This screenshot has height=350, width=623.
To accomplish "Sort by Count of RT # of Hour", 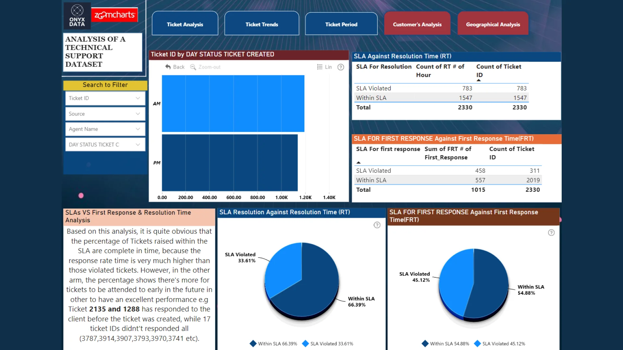I will tap(440, 71).
